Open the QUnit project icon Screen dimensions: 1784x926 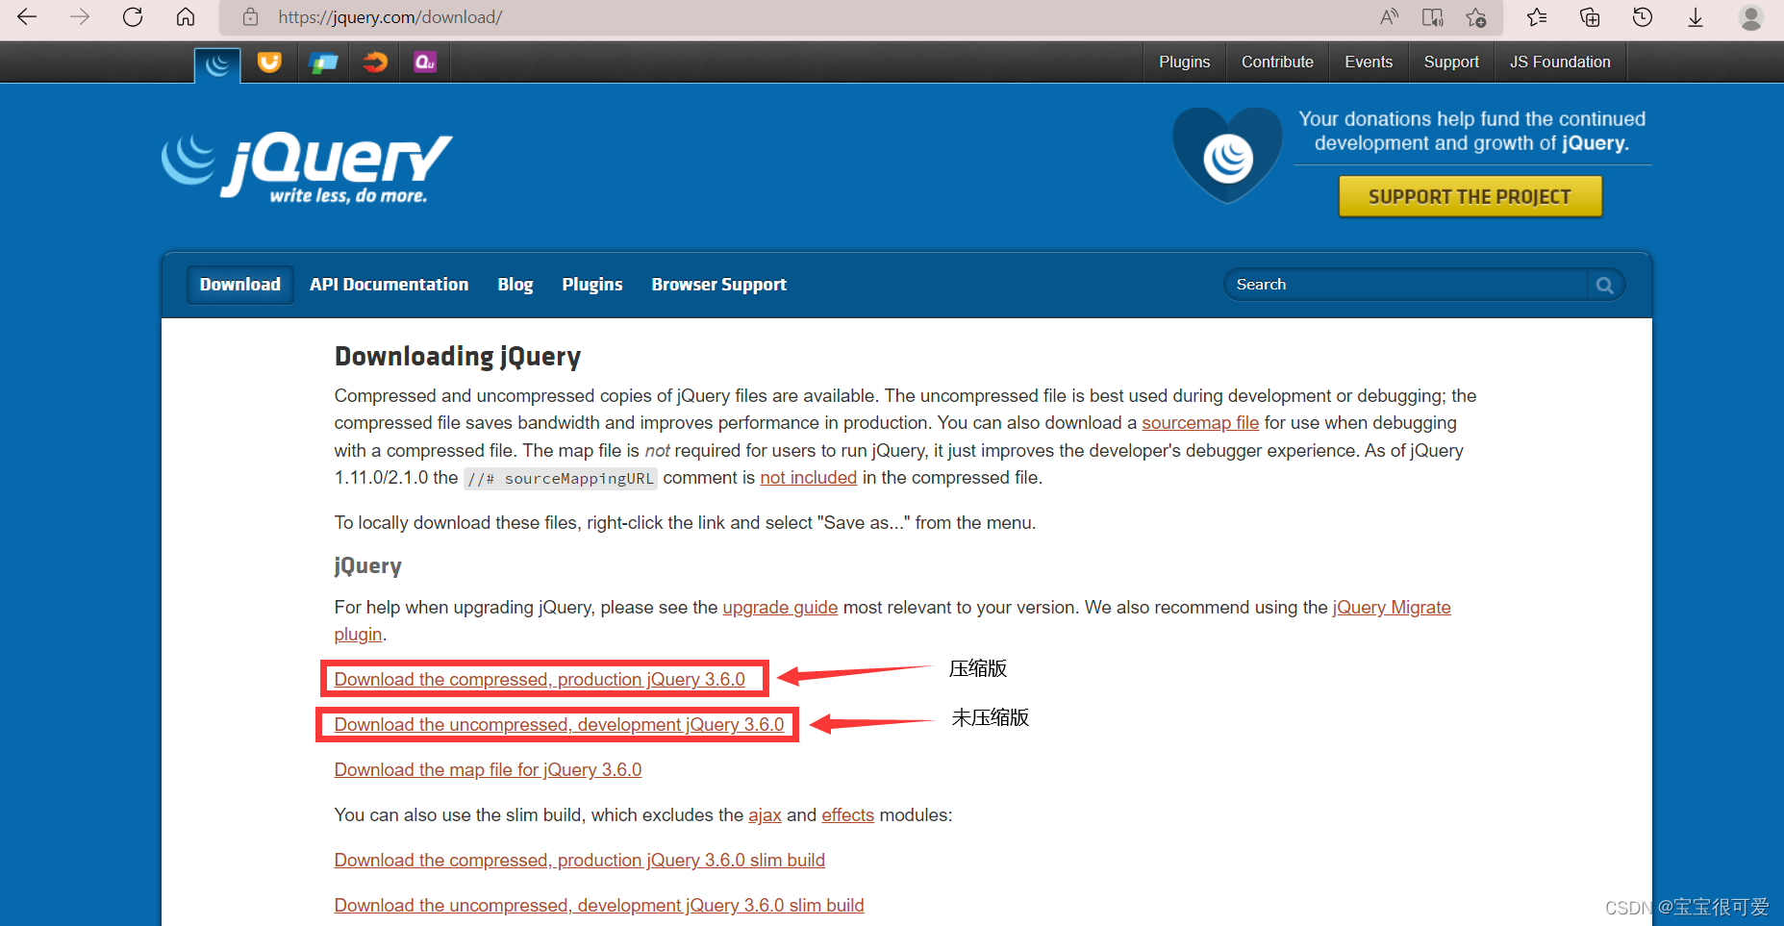click(x=425, y=63)
